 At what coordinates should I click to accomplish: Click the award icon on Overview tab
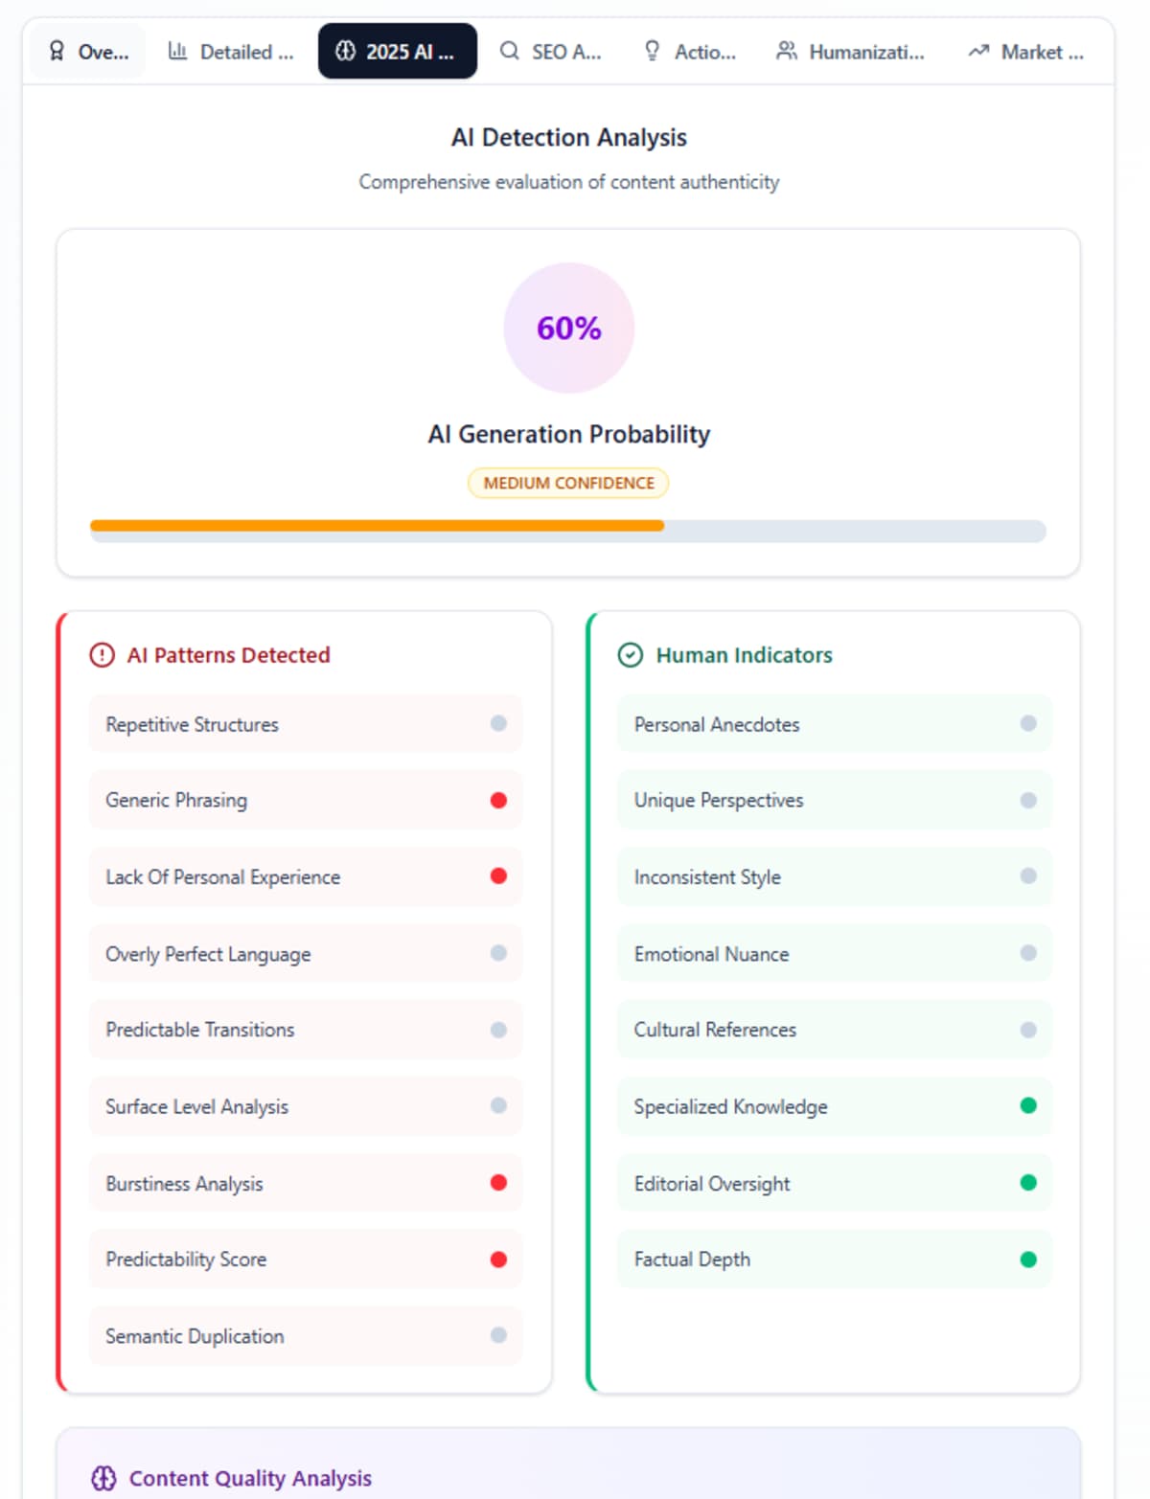click(x=57, y=51)
